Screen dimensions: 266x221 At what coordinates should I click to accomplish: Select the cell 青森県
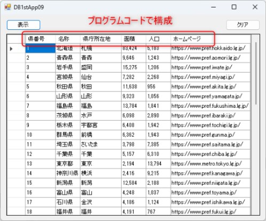(x=68, y=58)
